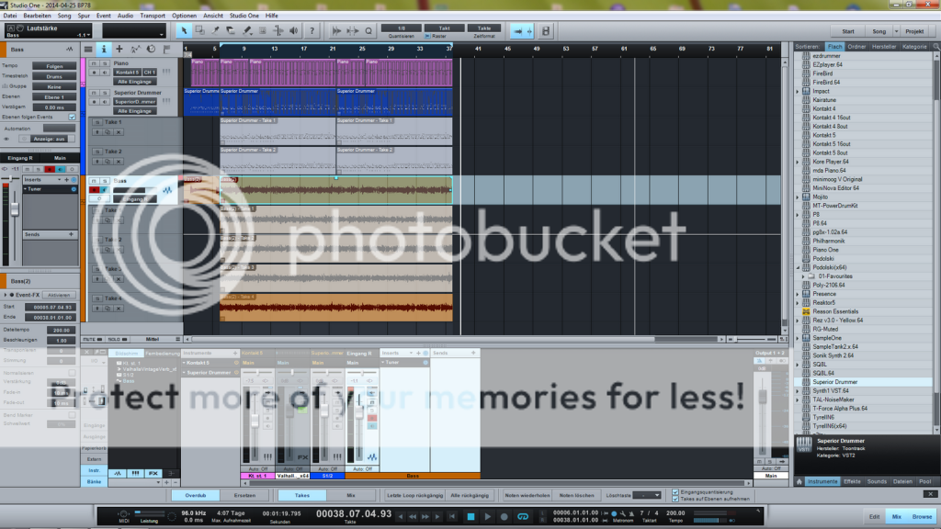Open the Datei menu
The width and height of the screenshot is (941, 529).
tap(10, 16)
